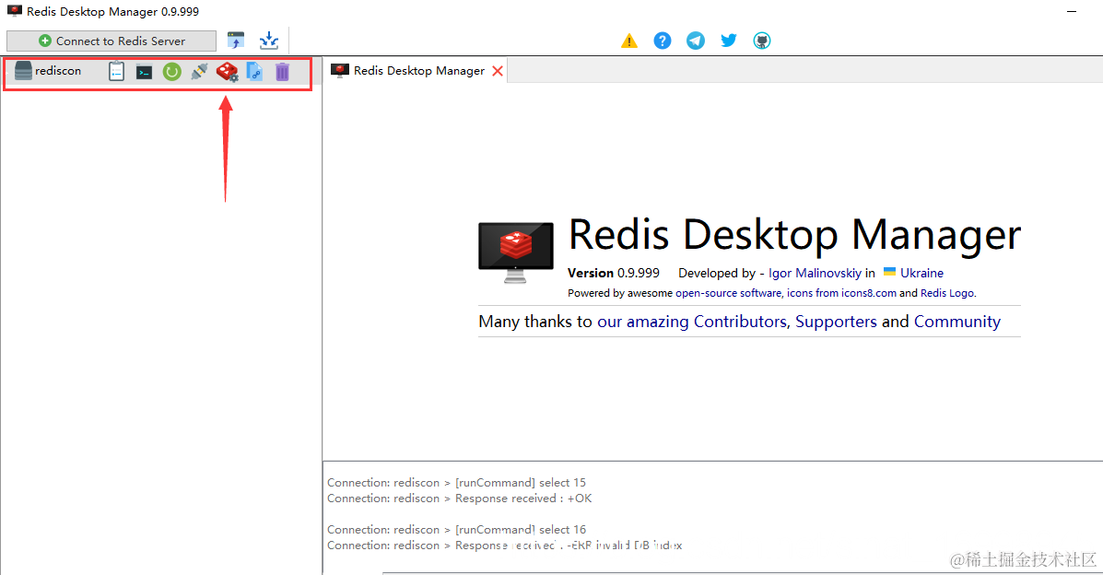1103x575 pixels.
Task: Open Igor Malinovskiy link
Action: pos(815,273)
